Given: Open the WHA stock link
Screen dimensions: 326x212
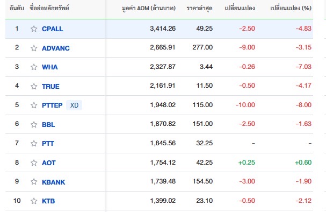Looking at the screenshot, I should click(x=50, y=67).
